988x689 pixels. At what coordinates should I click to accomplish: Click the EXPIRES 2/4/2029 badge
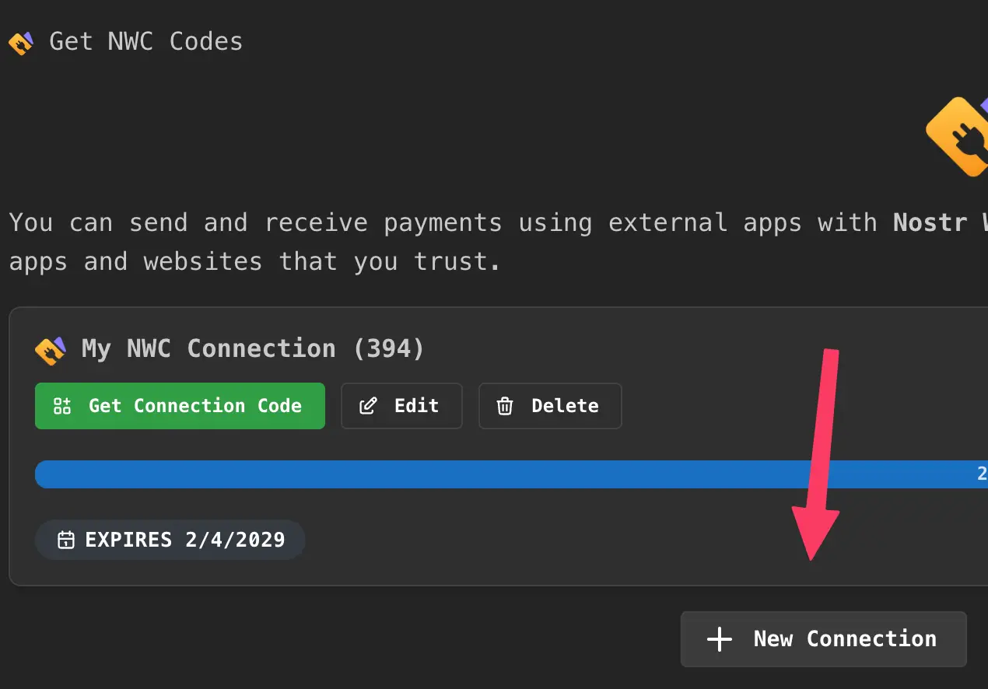[x=170, y=539]
